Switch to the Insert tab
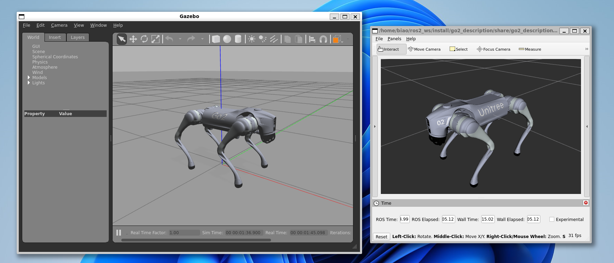Screen dimensions: 614x263 click(55, 37)
